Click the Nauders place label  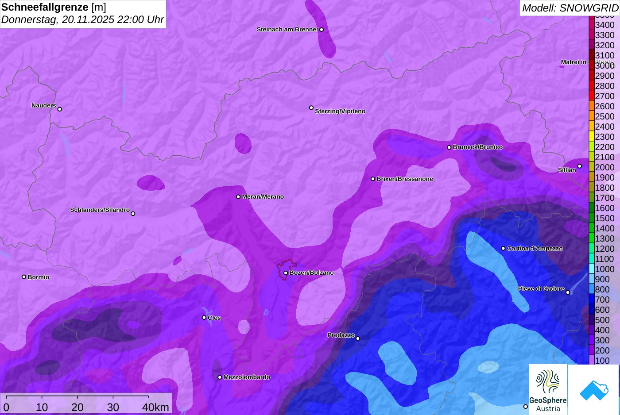click(x=44, y=105)
